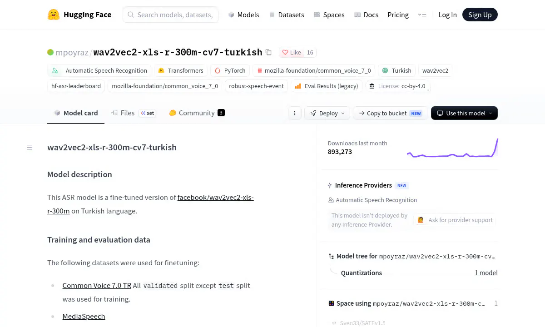Open Automatic Speech Recognition under Inference Providers
This screenshot has height=327, width=545.
point(372,200)
